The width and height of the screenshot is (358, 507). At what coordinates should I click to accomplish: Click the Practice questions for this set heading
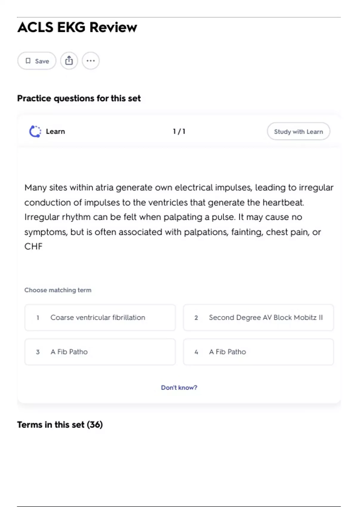tap(79, 98)
